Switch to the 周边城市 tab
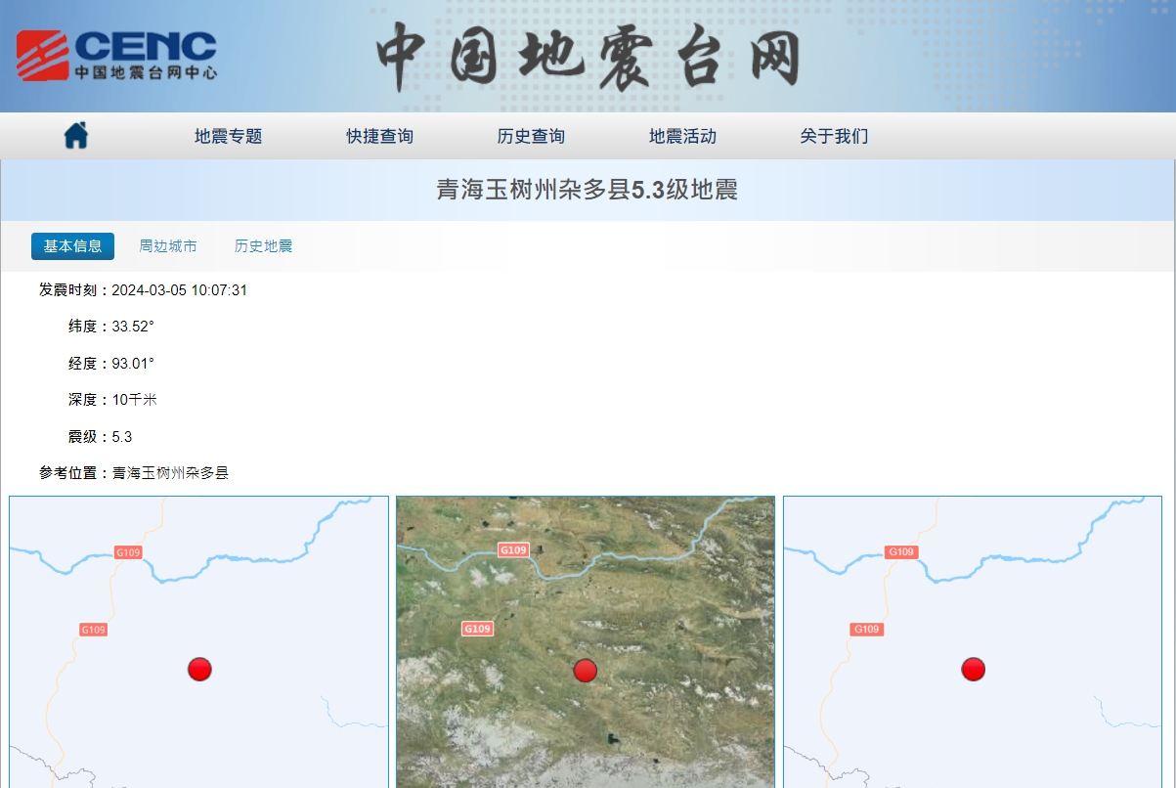 point(167,246)
